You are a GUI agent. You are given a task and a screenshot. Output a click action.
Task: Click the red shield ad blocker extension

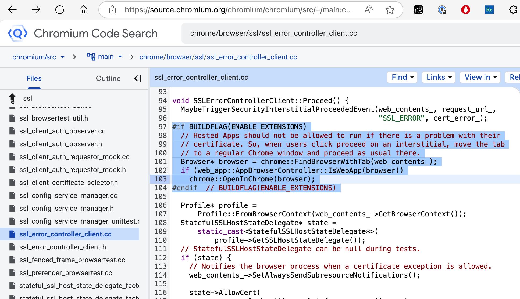point(465,10)
